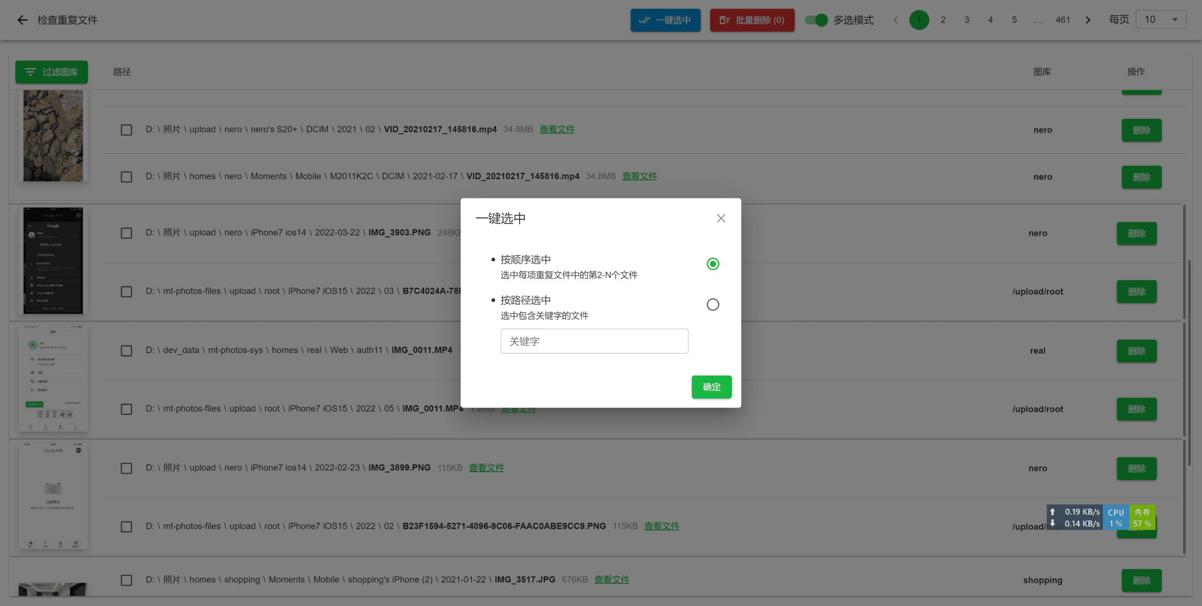The width and height of the screenshot is (1202, 606).
Task: Select the 按路径选中 radio option
Action: (712, 305)
